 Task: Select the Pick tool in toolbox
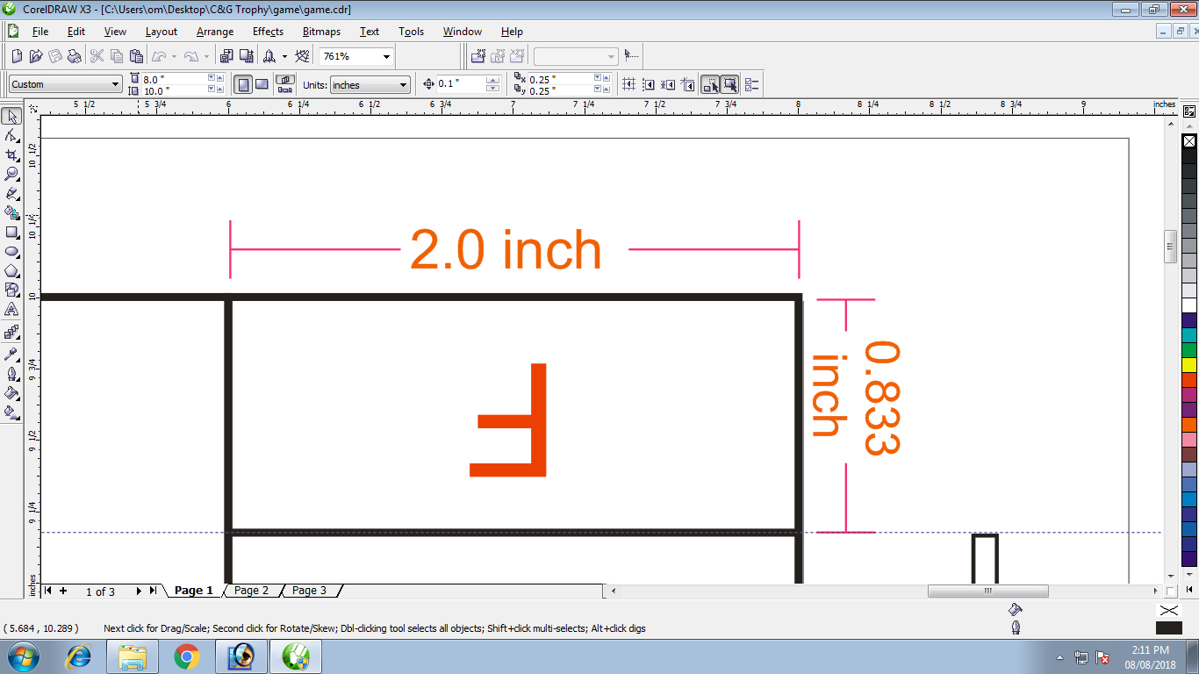coord(11,117)
